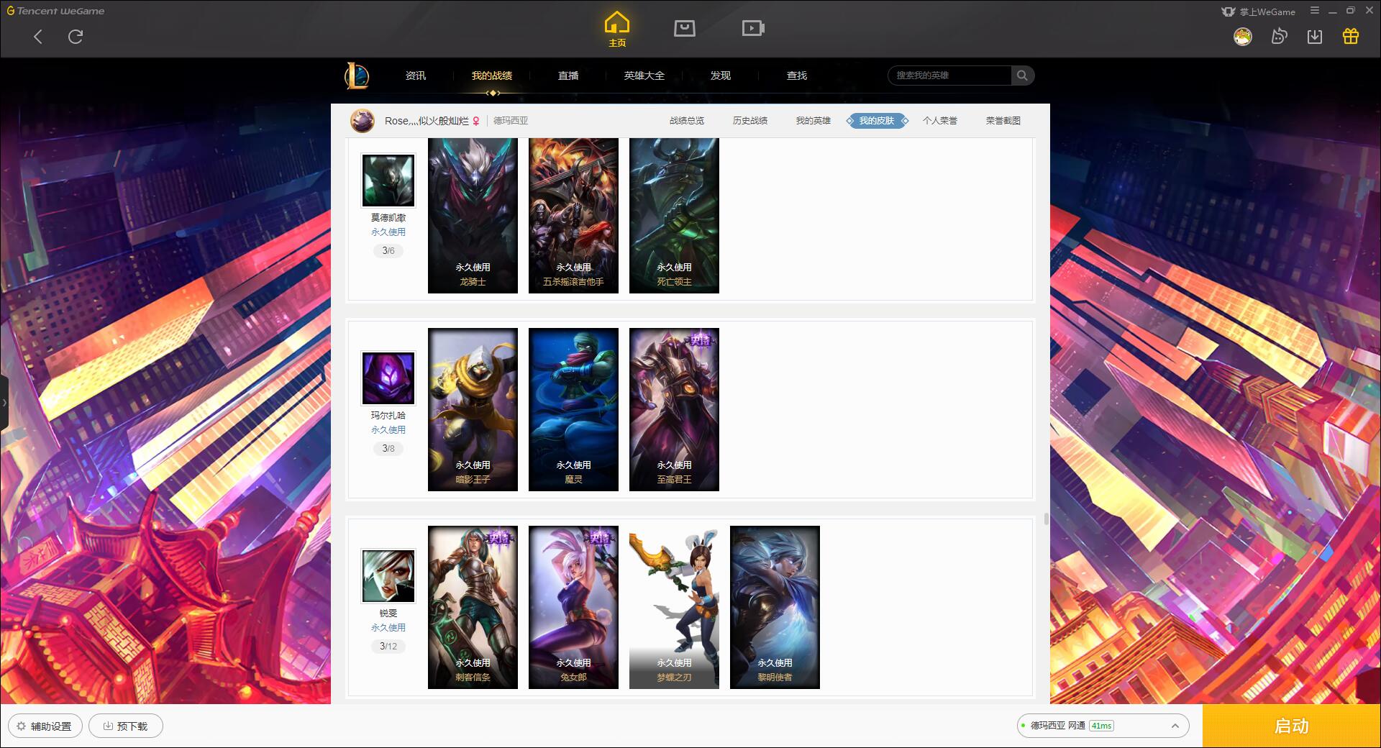Viewport: 1381px width, 748px height.
Task: Select the 锐雯 champion portrait
Action: click(x=388, y=576)
